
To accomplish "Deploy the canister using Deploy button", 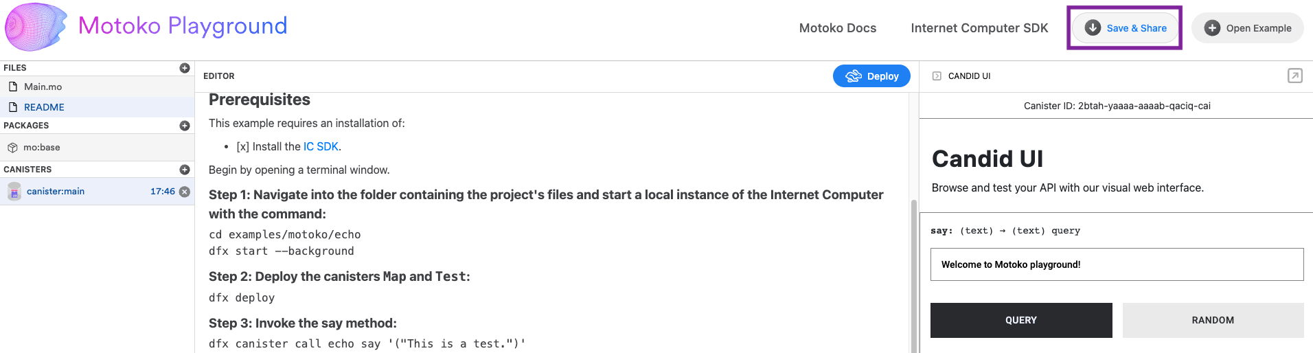I will [871, 76].
